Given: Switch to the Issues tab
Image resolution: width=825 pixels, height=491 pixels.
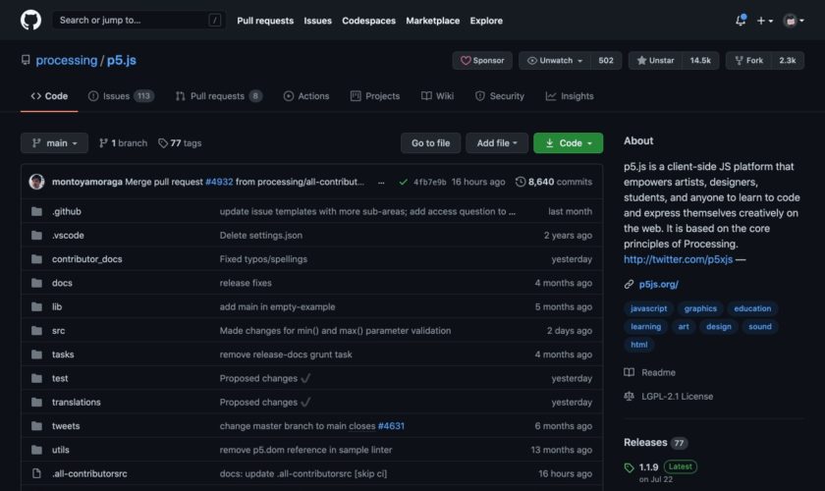Looking at the screenshot, I should coord(120,96).
